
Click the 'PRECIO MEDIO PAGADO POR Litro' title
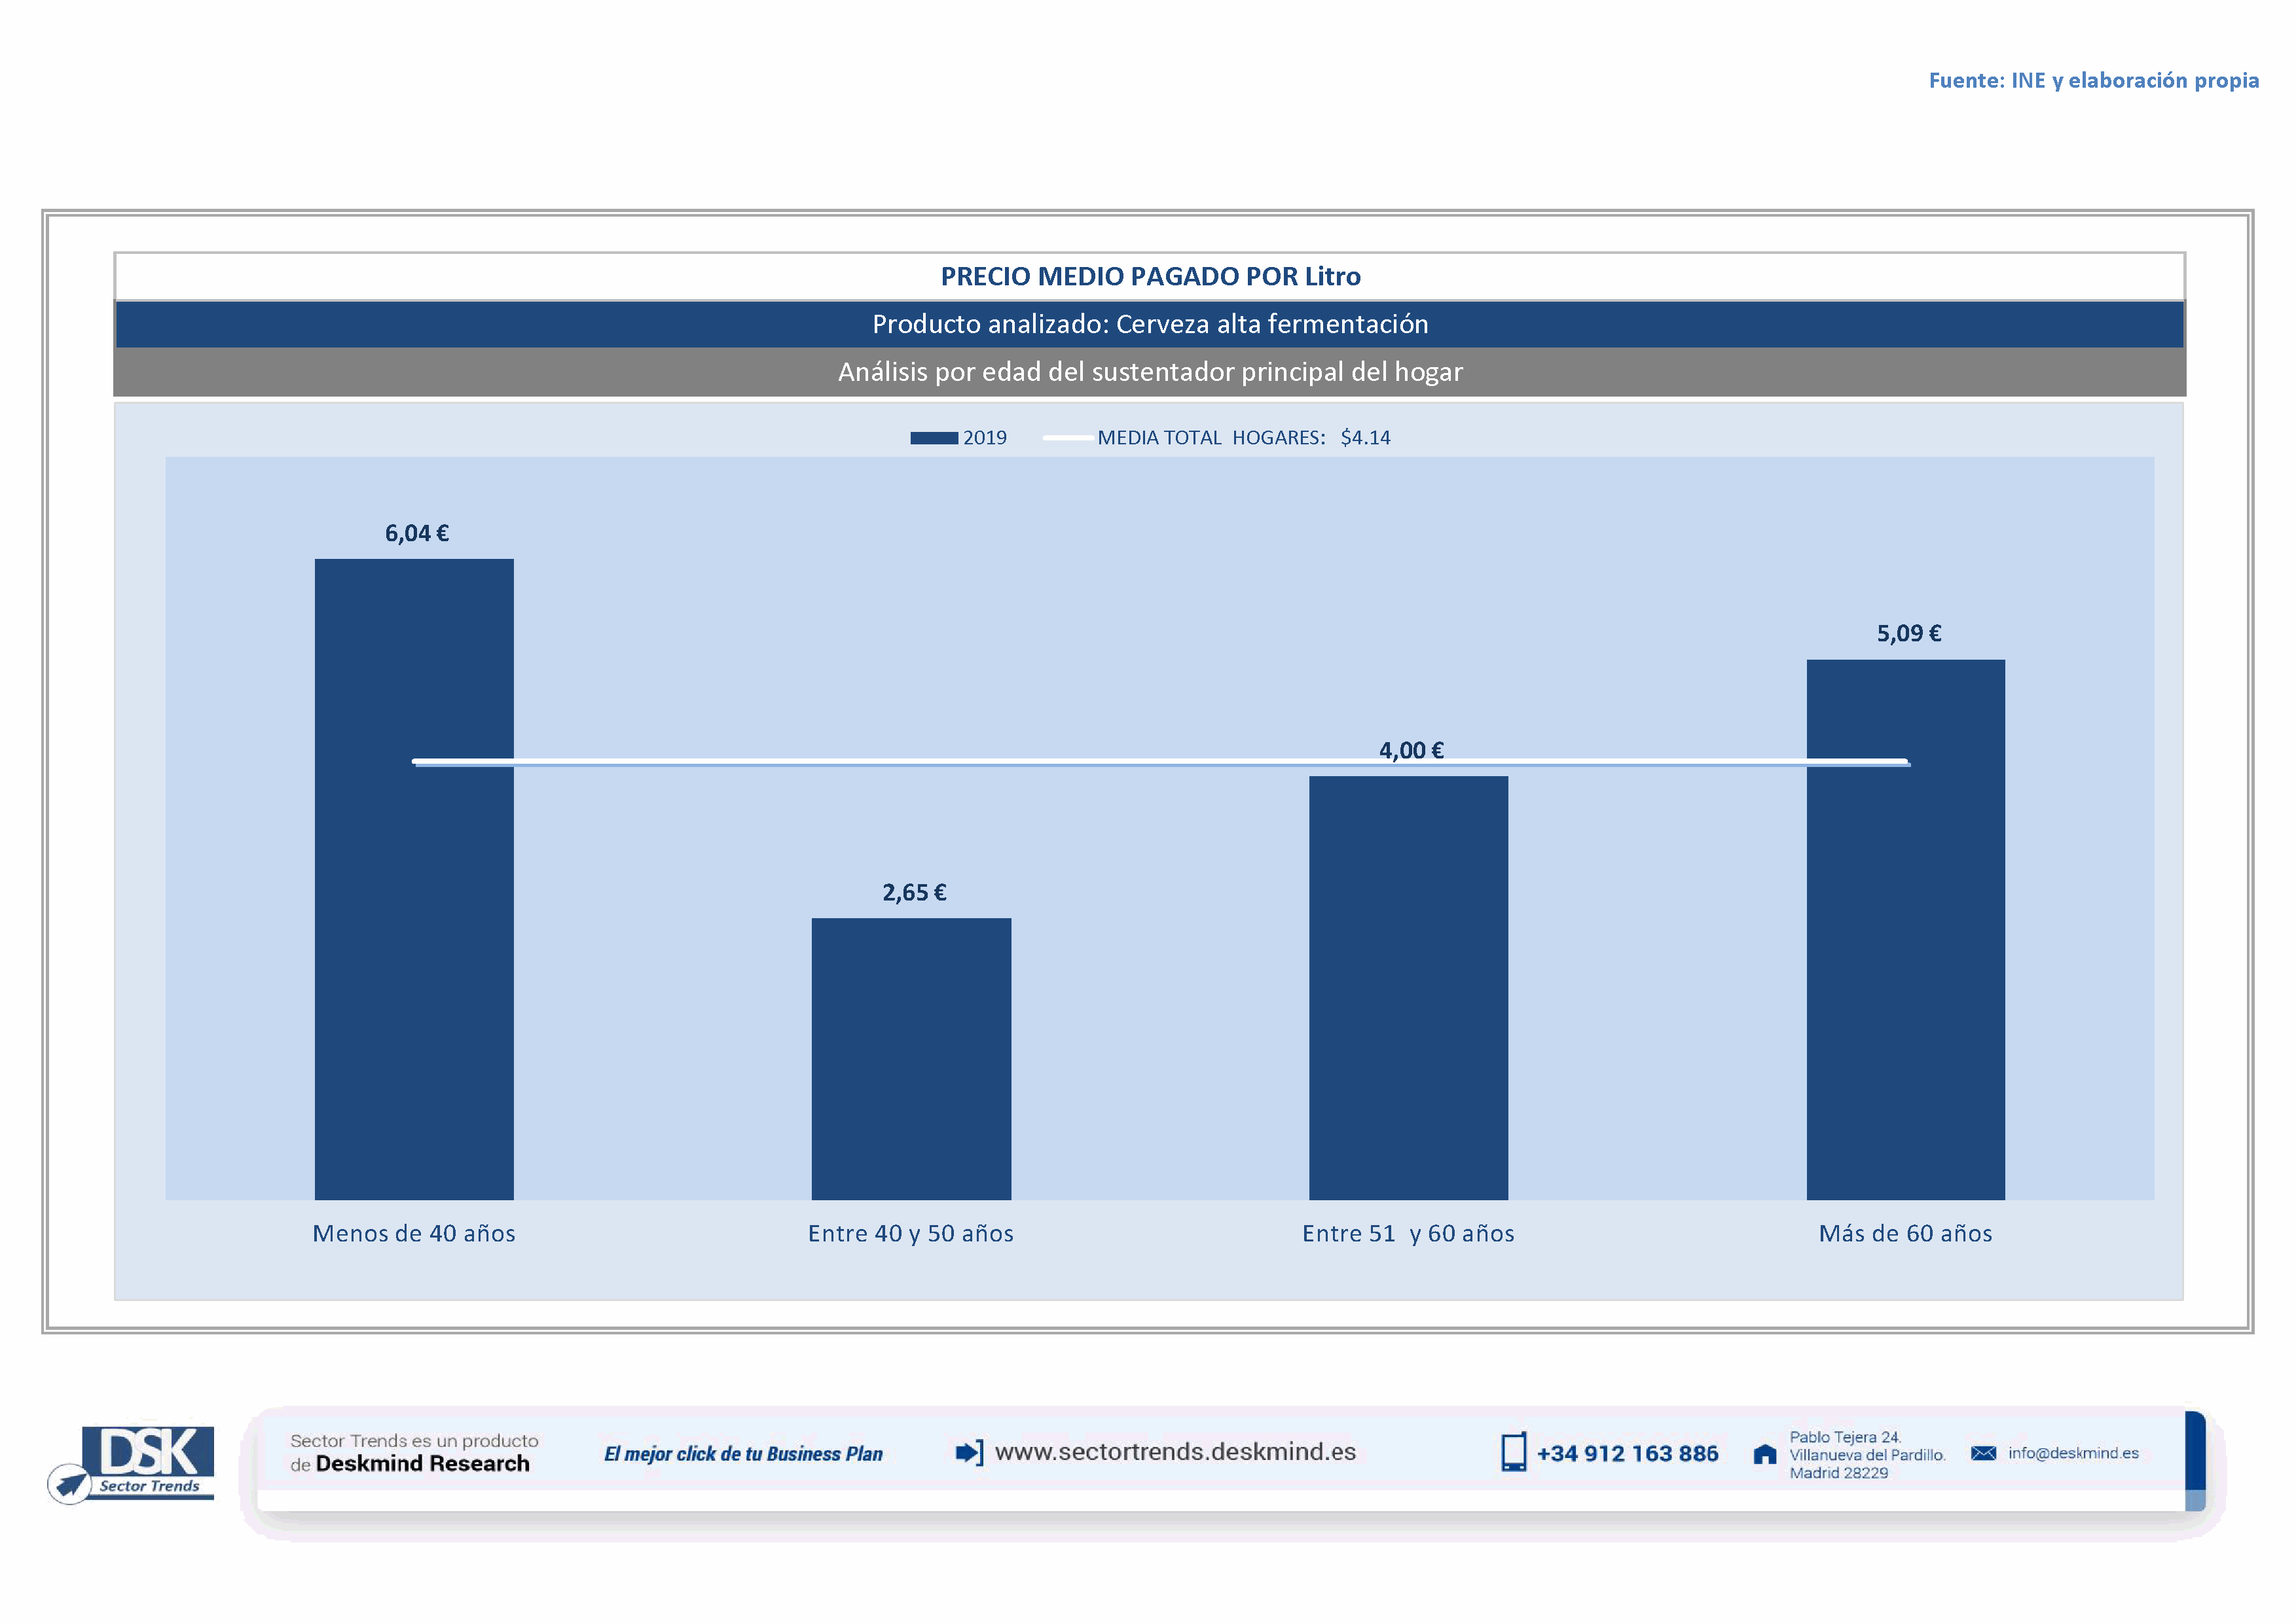click(1150, 277)
